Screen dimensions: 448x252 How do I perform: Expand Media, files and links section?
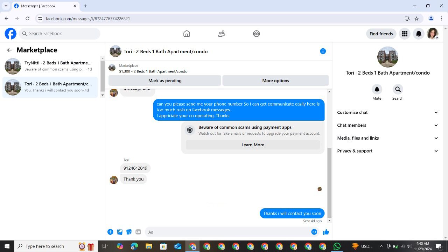click(387, 138)
